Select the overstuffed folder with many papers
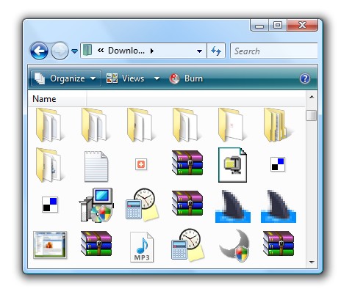The image size is (341, 297). [278, 125]
